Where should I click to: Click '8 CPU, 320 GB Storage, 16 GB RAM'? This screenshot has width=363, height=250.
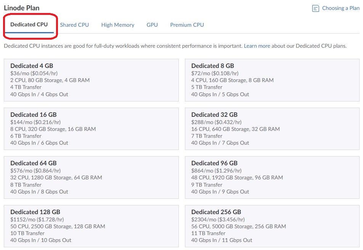point(53,129)
